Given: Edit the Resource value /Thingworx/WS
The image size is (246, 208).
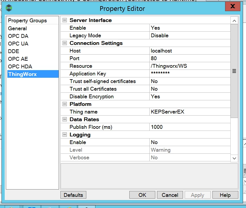Looking at the screenshot, I should [190, 66].
